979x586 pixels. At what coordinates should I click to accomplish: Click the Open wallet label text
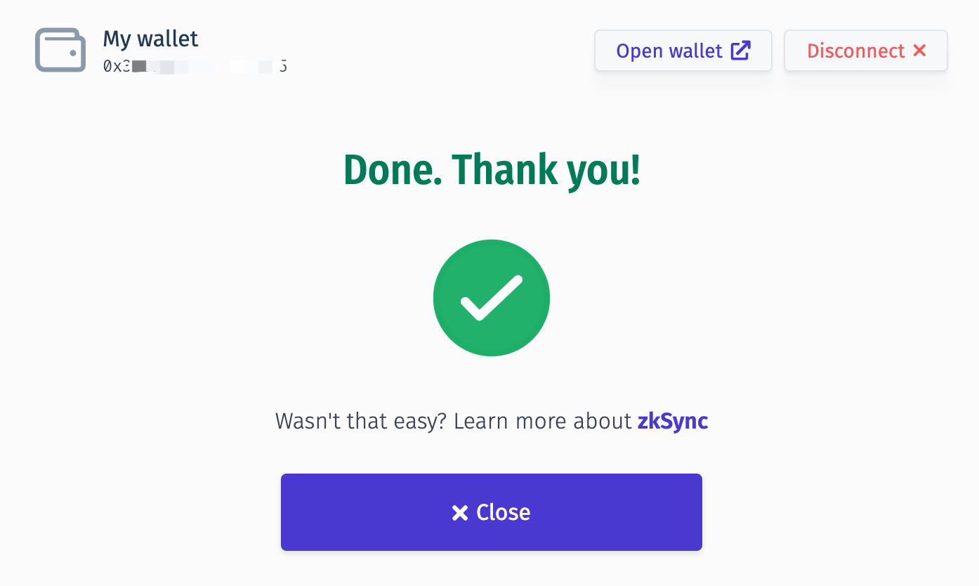click(x=669, y=51)
